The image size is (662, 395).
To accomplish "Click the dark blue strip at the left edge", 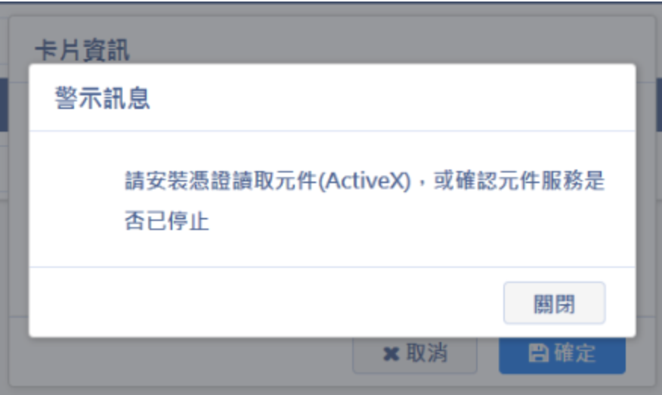I will tap(4, 105).
